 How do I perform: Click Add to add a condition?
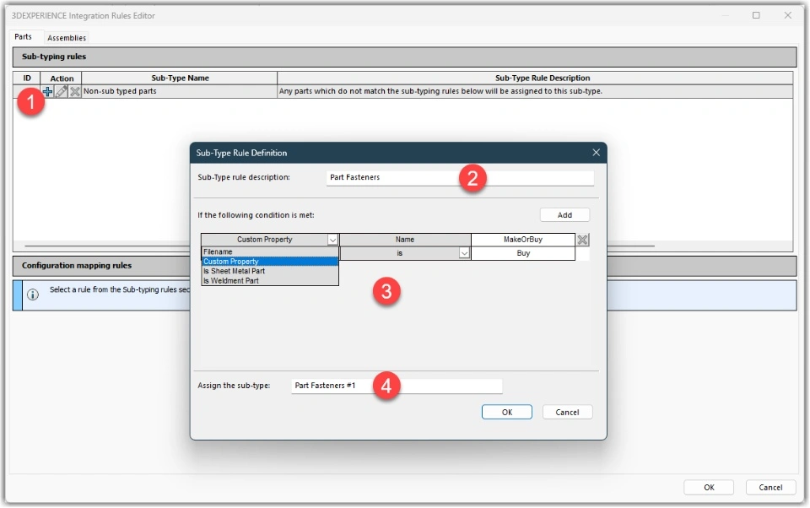pyautogui.click(x=564, y=215)
